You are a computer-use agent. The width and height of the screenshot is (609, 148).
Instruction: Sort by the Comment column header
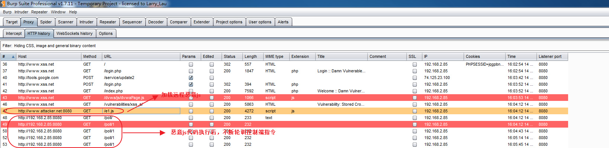pyautogui.click(x=387, y=56)
